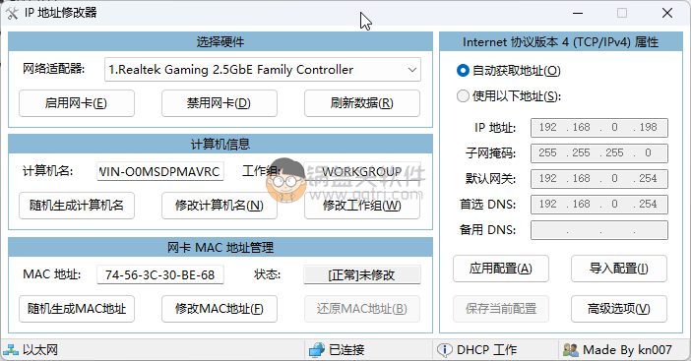Click the 状态 [正常]未修改 field
The height and width of the screenshot is (361, 691).
pos(362,274)
